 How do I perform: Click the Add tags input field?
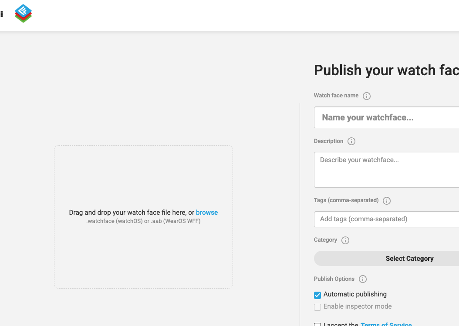pyautogui.click(x=386, y=219)
